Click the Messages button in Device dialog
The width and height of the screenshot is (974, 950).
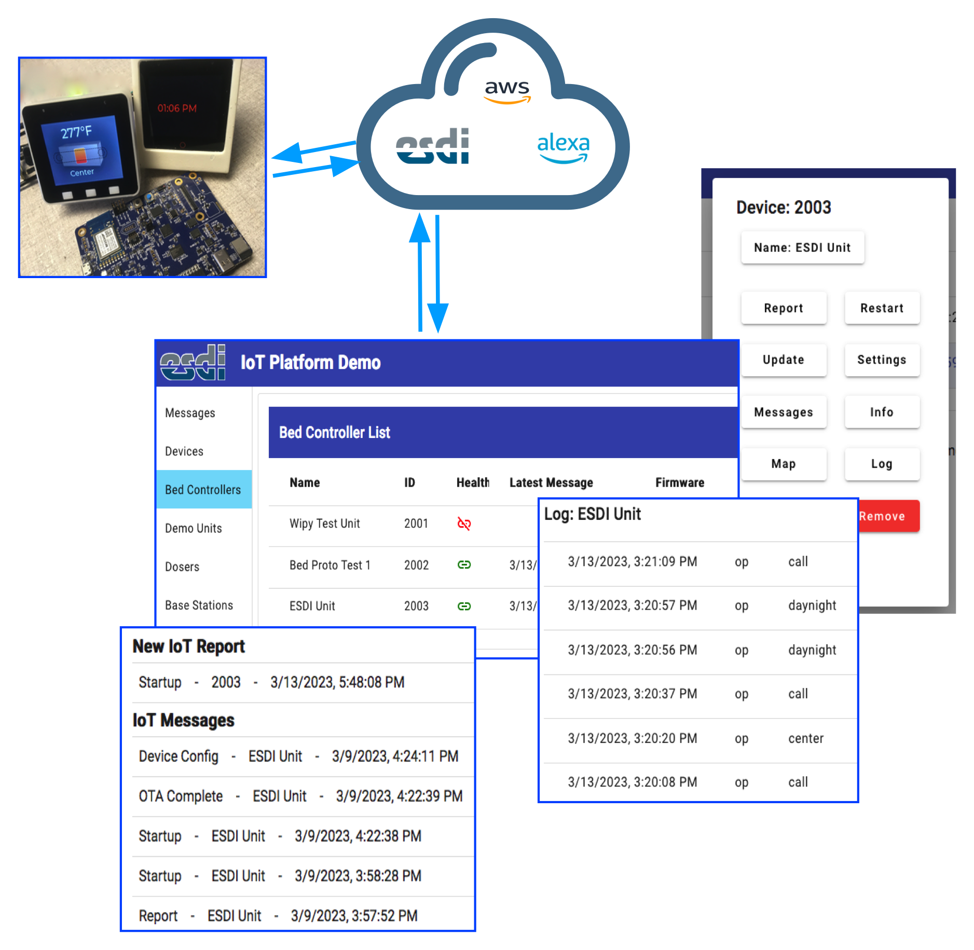pos(784,412)
